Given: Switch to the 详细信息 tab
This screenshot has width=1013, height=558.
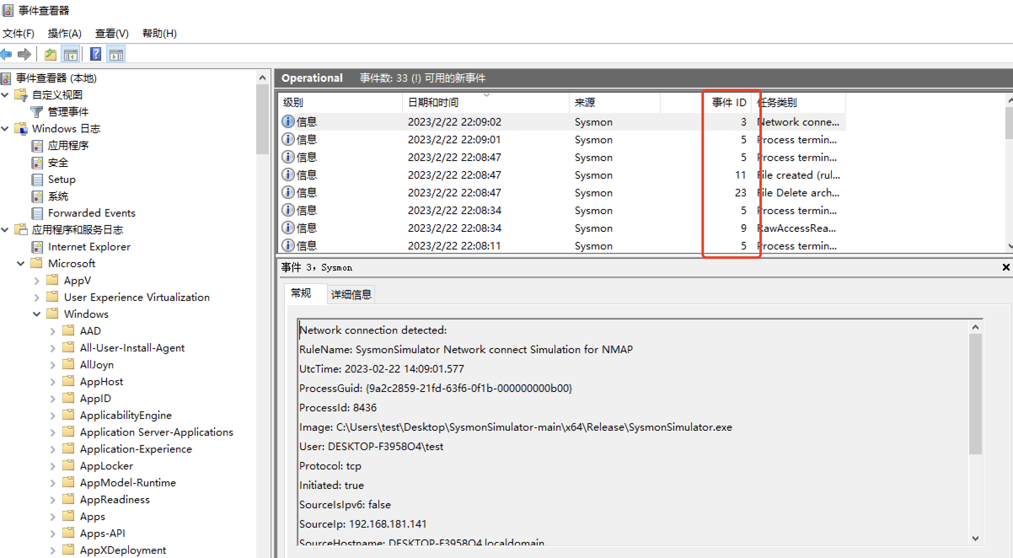Looking at the screenshot, I should [x=351, y=294].
